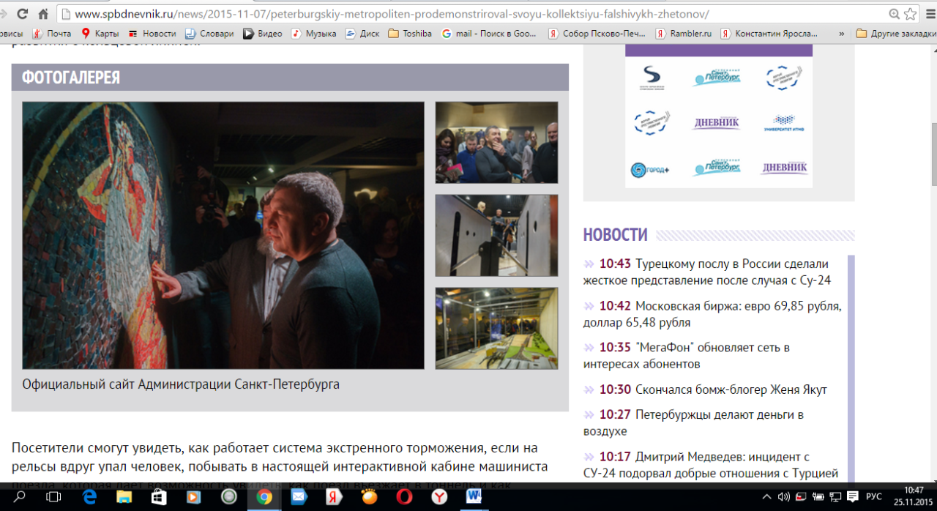This screenshot has width=937, height=511.
Task: Open the Toshiba bookmarks folder
Action: (x=410, y=34)
